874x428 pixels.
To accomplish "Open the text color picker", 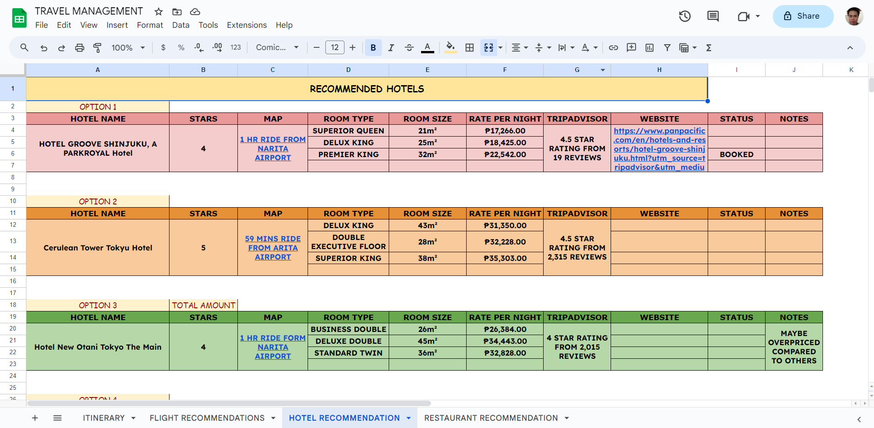I will [427, 47].
